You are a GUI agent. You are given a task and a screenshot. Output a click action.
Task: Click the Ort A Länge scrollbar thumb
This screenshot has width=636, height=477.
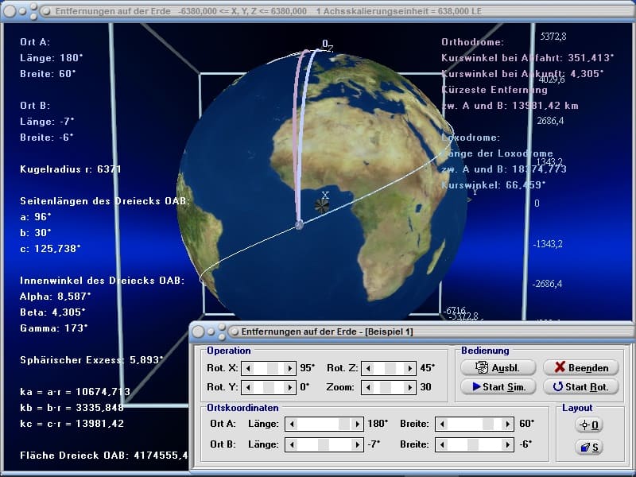coord(345,425)
